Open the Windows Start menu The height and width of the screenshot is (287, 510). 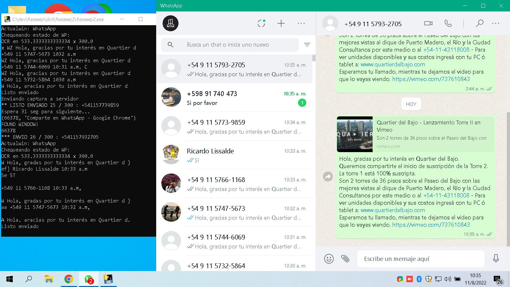pos(10,279)
